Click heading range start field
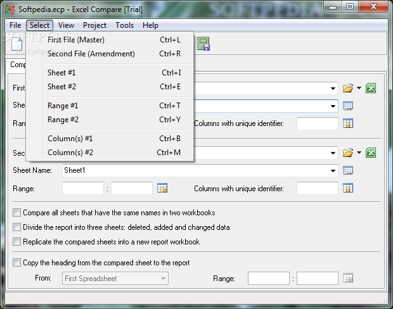 269,279
